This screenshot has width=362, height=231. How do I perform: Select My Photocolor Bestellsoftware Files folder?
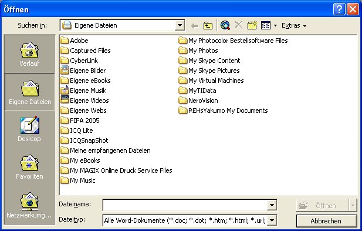point(233,41)
